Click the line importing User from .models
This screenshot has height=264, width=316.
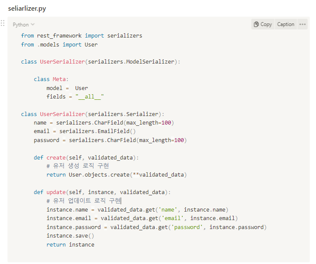(59, 45)
